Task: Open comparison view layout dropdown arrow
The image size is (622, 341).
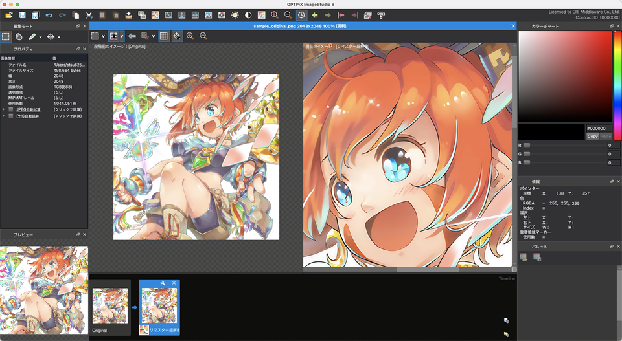Action: pos(122,36)
